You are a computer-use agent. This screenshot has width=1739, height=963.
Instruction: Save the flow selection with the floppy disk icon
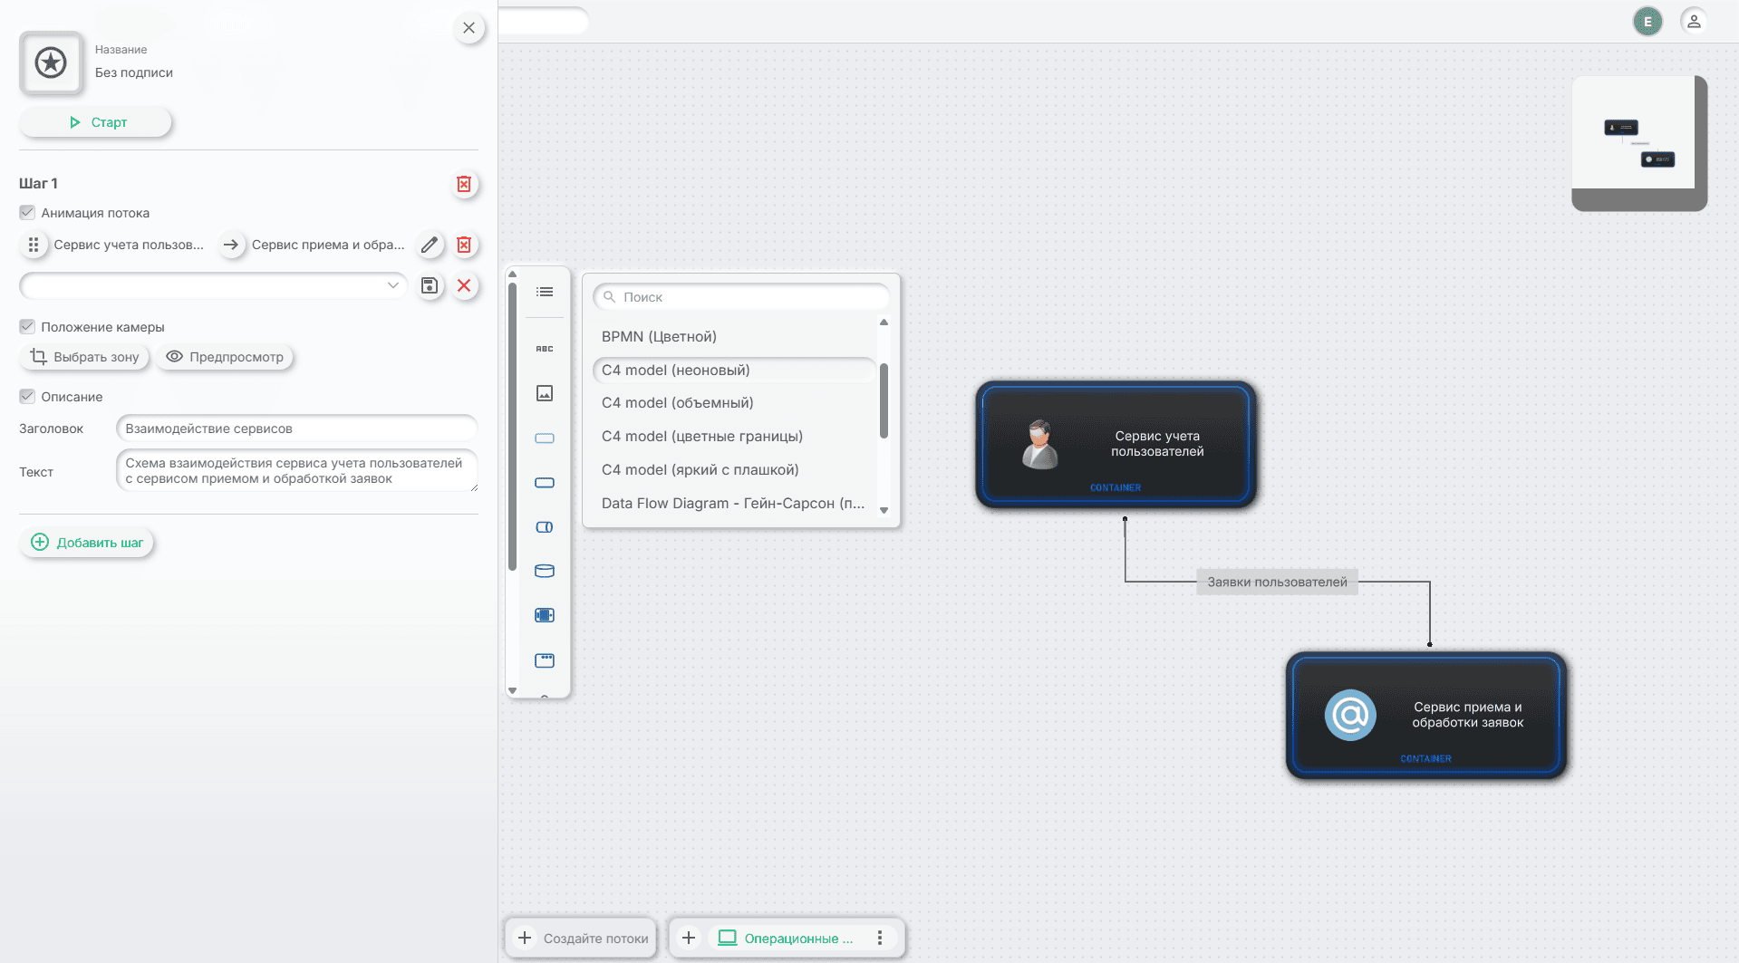coord(430,286)
